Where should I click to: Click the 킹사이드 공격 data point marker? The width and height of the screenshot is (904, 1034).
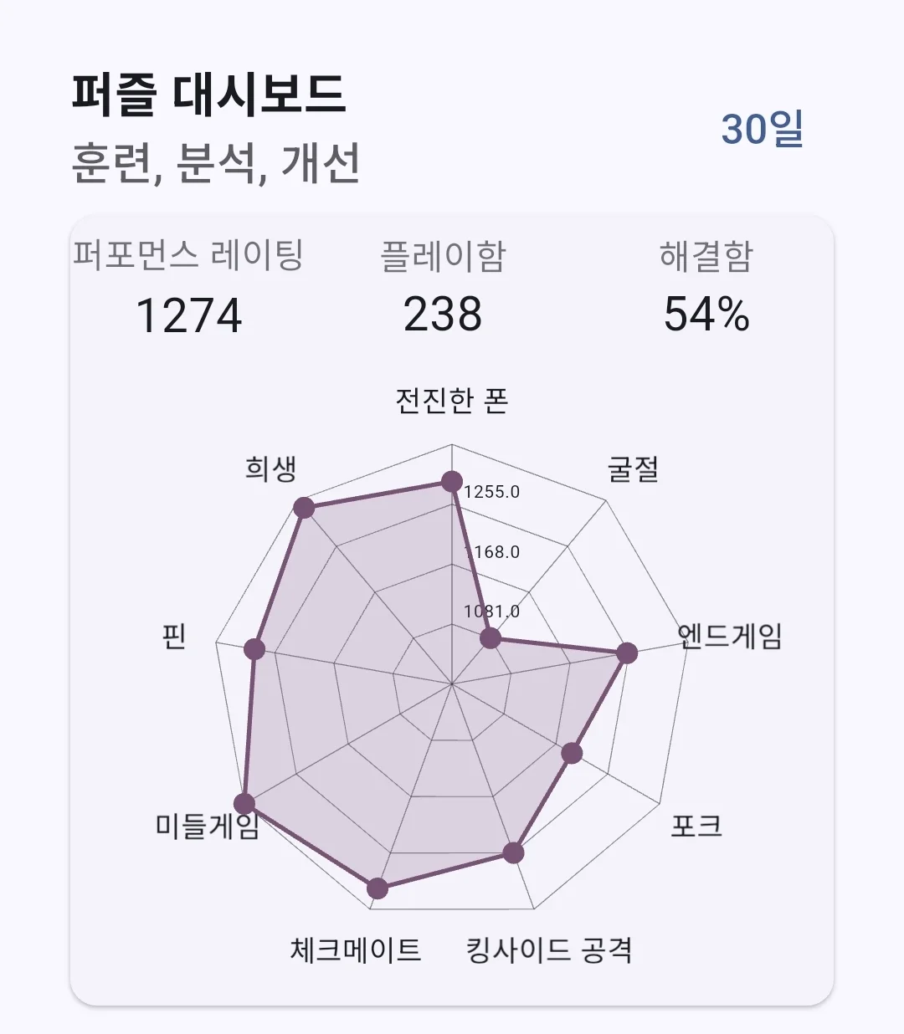point(514,853)
